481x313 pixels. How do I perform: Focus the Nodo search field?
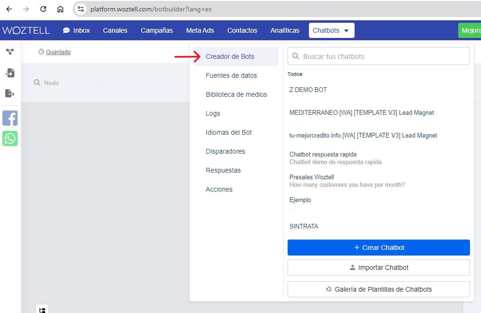(66, 83)
